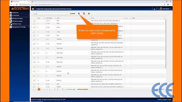Go to page 2 of the grid
This screenshot has width=182, height=102.
click(x=42, y=89)
